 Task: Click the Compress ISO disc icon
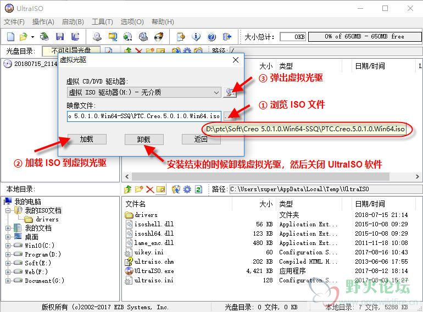(x=128, y=36)
